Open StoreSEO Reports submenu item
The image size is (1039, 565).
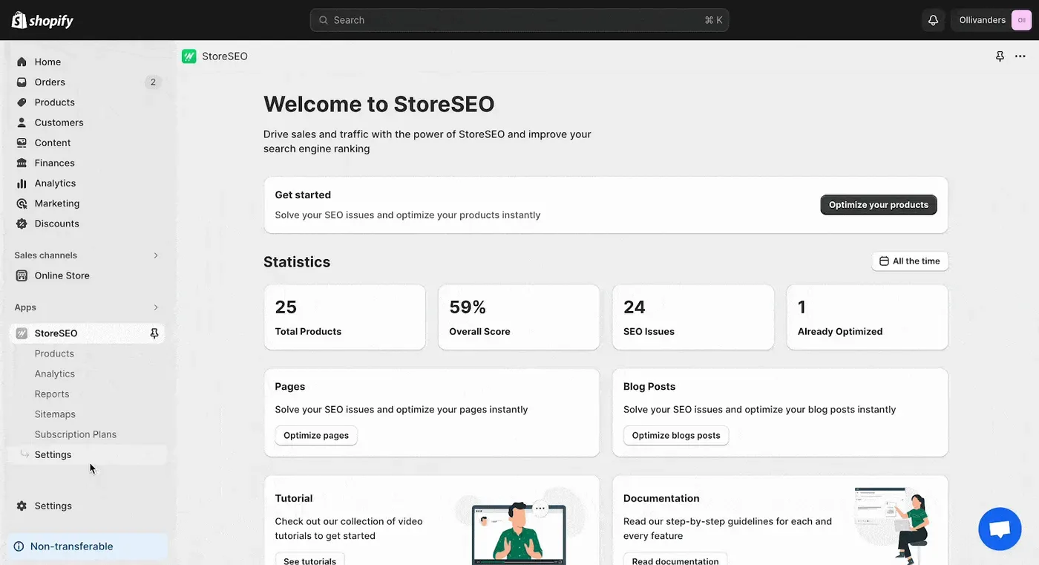coord(52,393)
